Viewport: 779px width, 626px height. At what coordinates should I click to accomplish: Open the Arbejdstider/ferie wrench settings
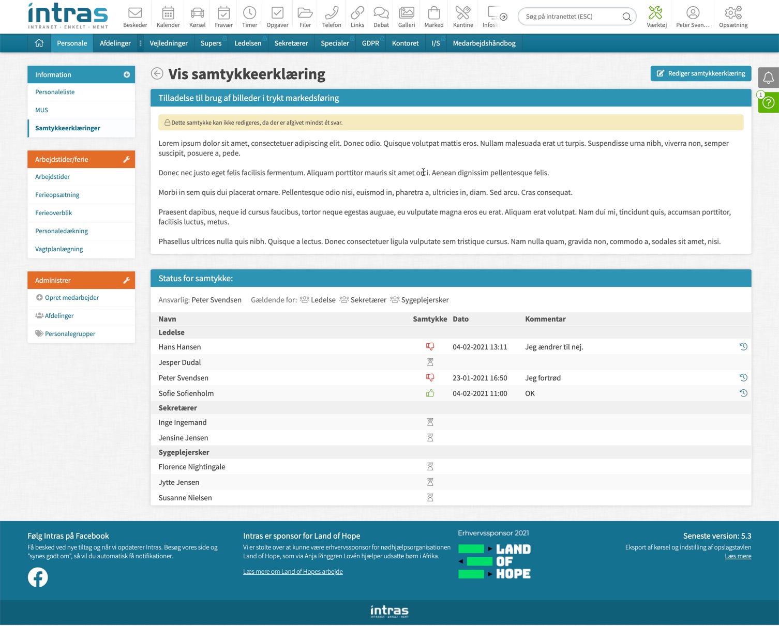pos(127,160)
